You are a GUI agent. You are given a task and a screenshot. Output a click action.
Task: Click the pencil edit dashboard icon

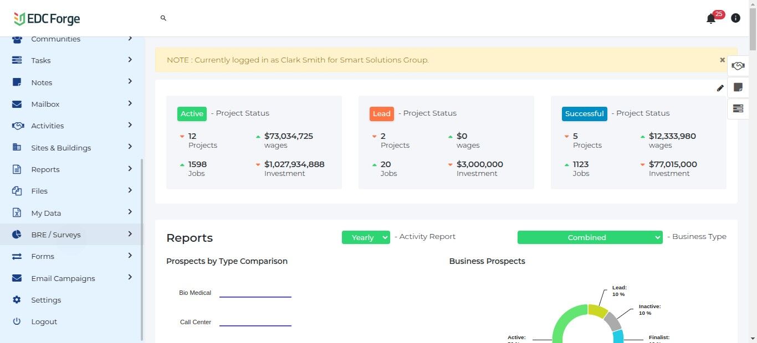[720, 88]
